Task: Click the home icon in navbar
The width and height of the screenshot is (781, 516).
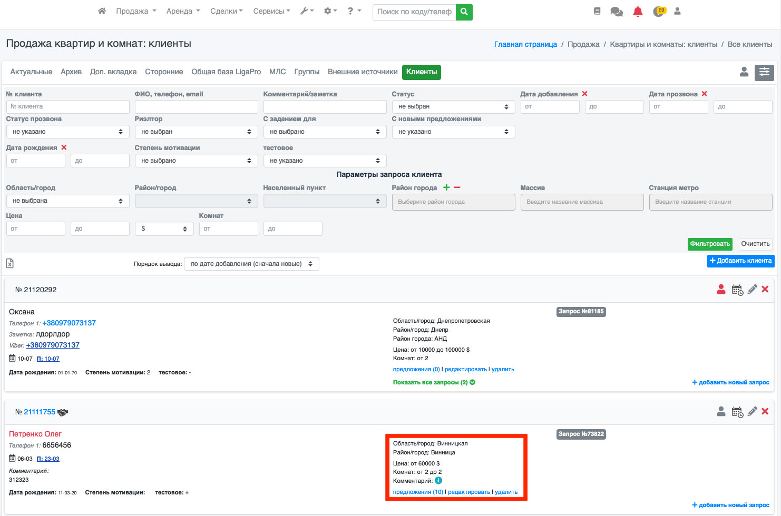Action: (102, 11)
